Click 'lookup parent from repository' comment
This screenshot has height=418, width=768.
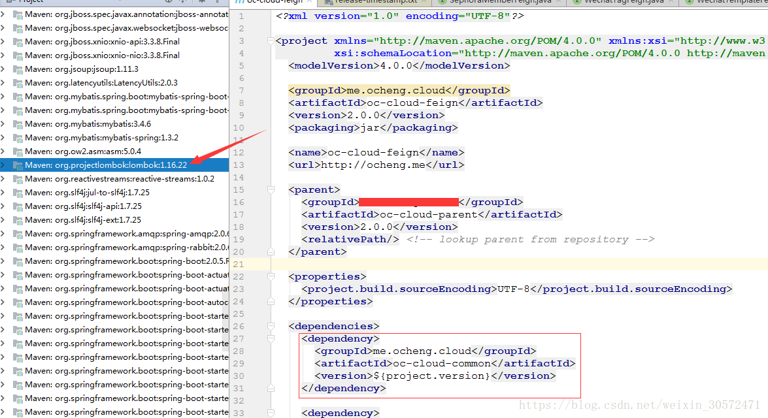531,239
